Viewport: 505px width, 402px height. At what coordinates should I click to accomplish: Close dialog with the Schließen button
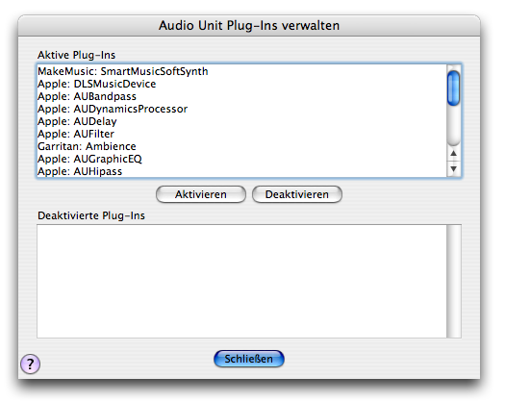click(x=248, y=359)
